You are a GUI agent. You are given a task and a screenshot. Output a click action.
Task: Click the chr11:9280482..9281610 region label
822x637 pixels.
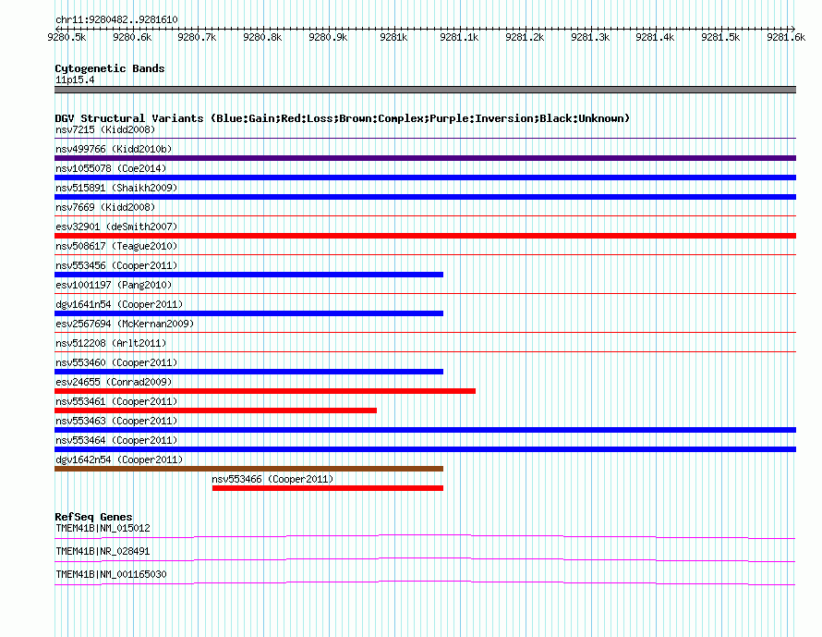pyautogui.click(x=116, y=19)
